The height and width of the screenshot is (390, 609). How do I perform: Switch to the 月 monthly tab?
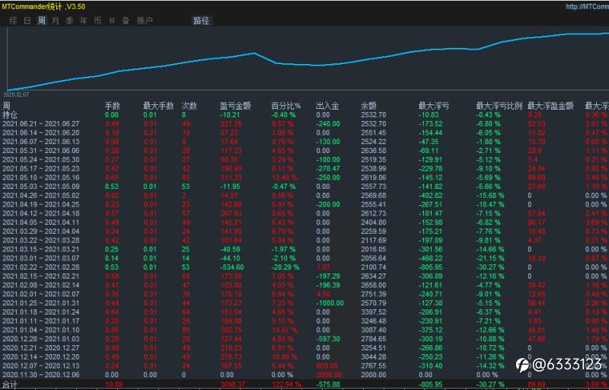(x=56, y=21)
